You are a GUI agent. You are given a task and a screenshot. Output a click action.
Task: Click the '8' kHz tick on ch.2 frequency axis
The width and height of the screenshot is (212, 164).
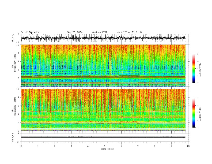click(x=18, y=98)
